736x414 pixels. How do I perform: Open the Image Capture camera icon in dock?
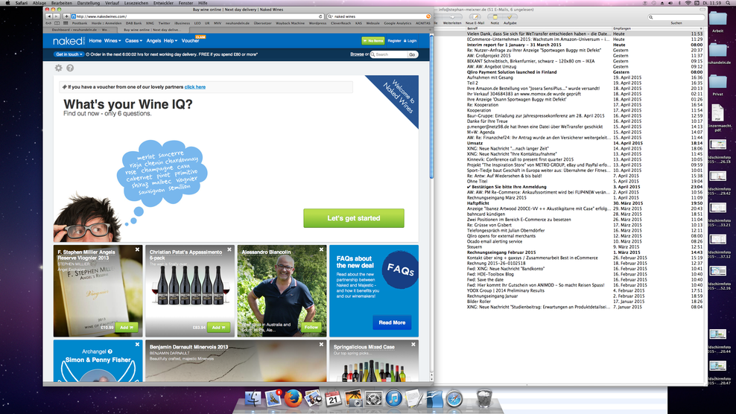tap(353, 398)
